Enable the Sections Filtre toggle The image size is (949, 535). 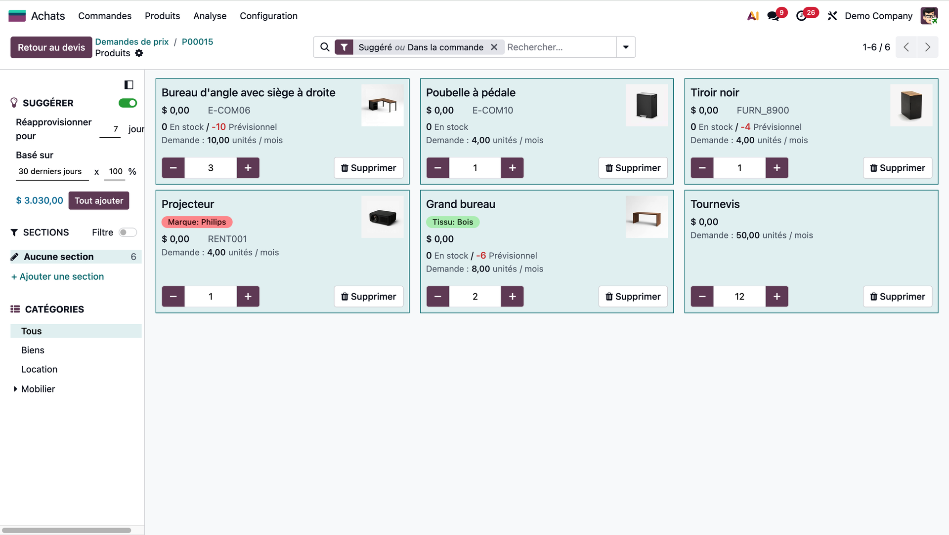[128, 232]
